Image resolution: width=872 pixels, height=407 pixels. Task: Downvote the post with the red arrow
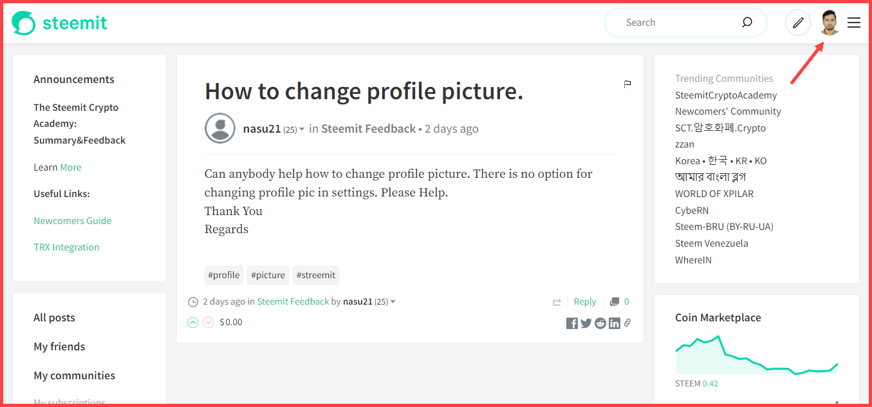click(208, 323)
